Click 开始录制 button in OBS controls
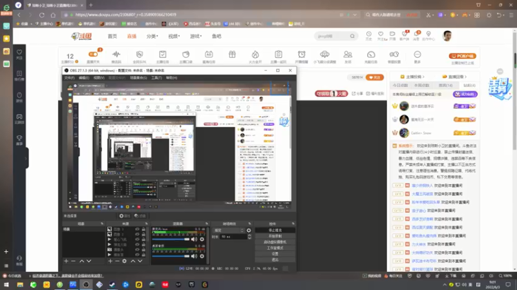Viewport: 517px width, 290px height. pyautogui.click(x=275, y=236)
